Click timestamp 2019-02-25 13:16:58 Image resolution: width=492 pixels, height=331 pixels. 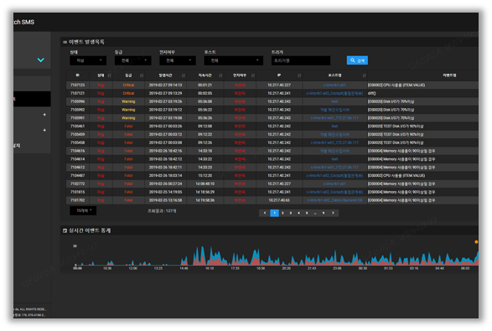[x=165, y=200]
